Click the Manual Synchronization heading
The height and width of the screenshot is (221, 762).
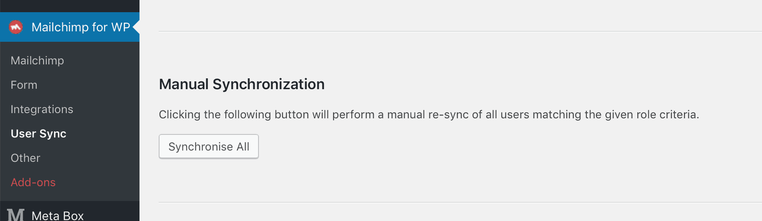(x=242, y=84)
